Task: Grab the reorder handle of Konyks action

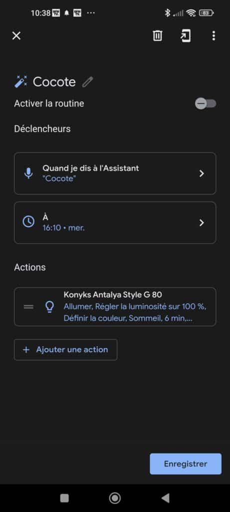Action: coord(28,307)
